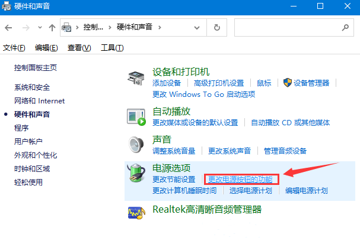Click the refresh button in address bar
360x244 pixels.
click(x=218, y=27)
